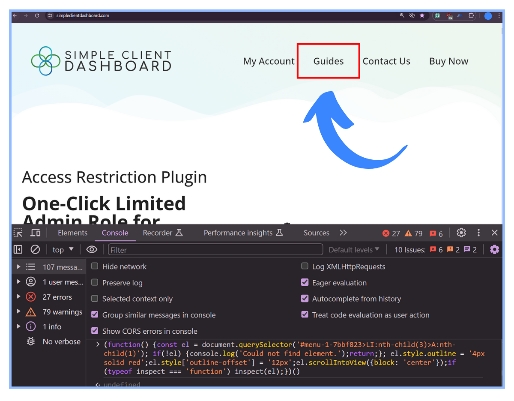514x401 pixels.
Task: Open the Performance insights tab
Action: [x=243, y=233]
